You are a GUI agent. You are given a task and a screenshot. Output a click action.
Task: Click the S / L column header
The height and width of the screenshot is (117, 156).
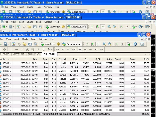pos(84,59)
